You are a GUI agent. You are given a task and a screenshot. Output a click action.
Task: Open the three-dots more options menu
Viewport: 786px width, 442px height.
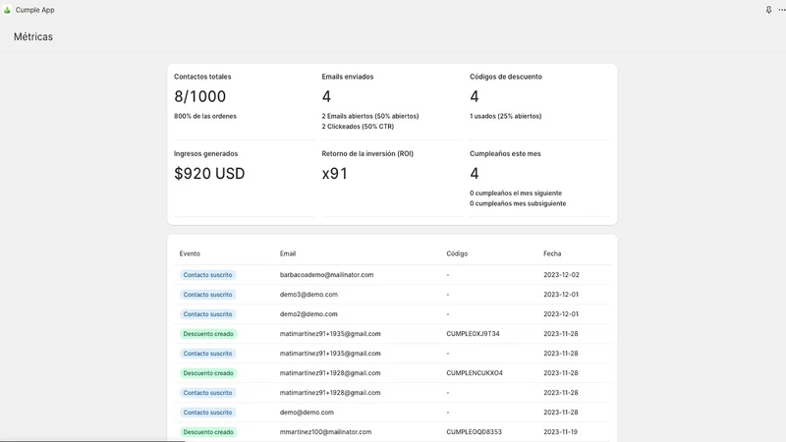click(781, 10)
